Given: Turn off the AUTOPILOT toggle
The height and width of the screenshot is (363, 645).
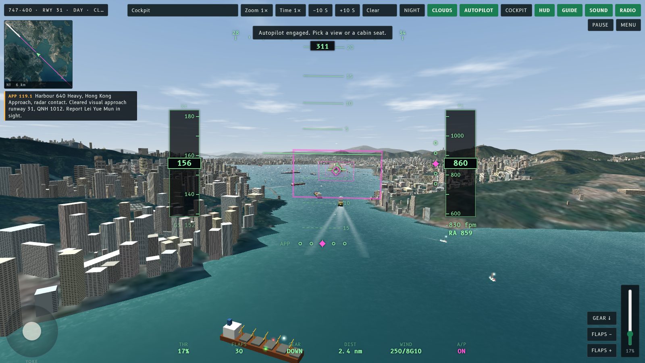Looking at the screenshot, I should tap(479, 10).
